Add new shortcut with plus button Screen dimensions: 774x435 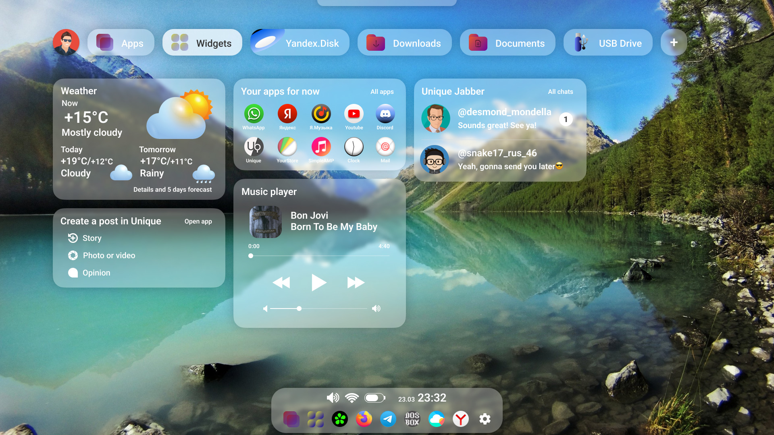pyautogui.click(x=674, y=43)
